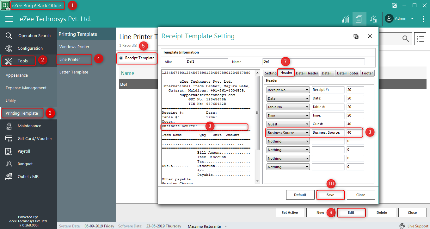Open the kitchen steam icon in header
This screenshot has width=430, height=229.
[373, 19]
